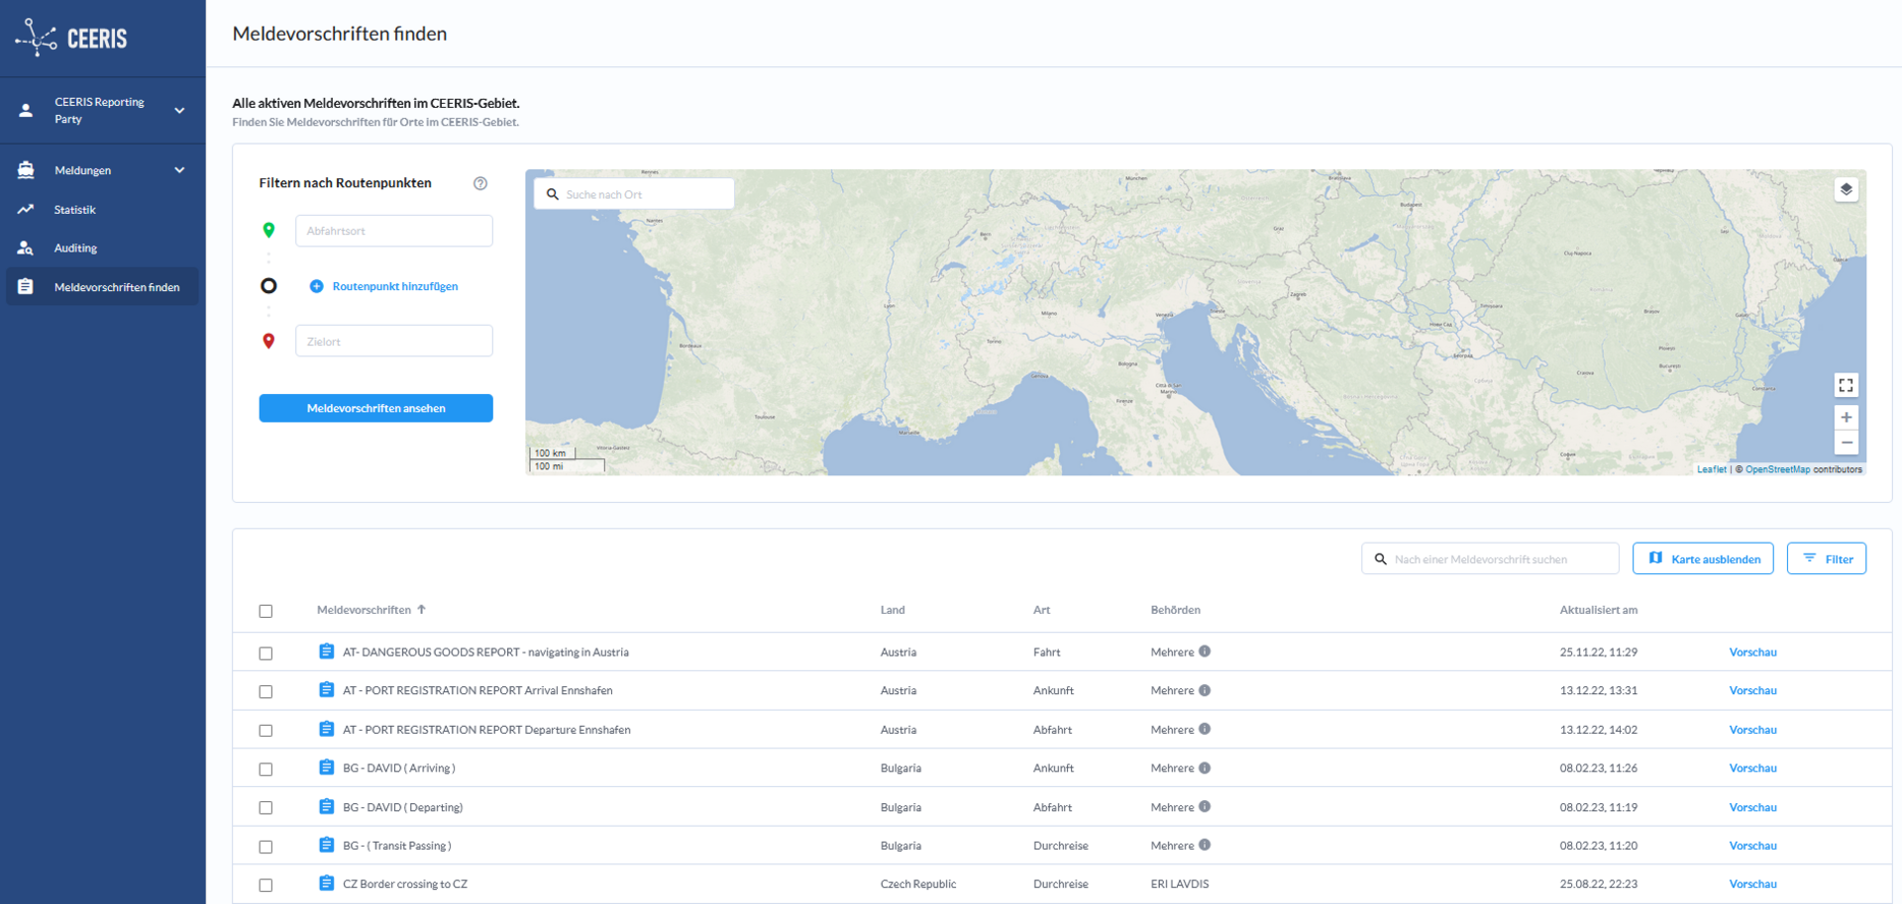Expand the Meldungen sidebar submenu arrow
This screenshot has height=904, width=1902.
[179, 170]
